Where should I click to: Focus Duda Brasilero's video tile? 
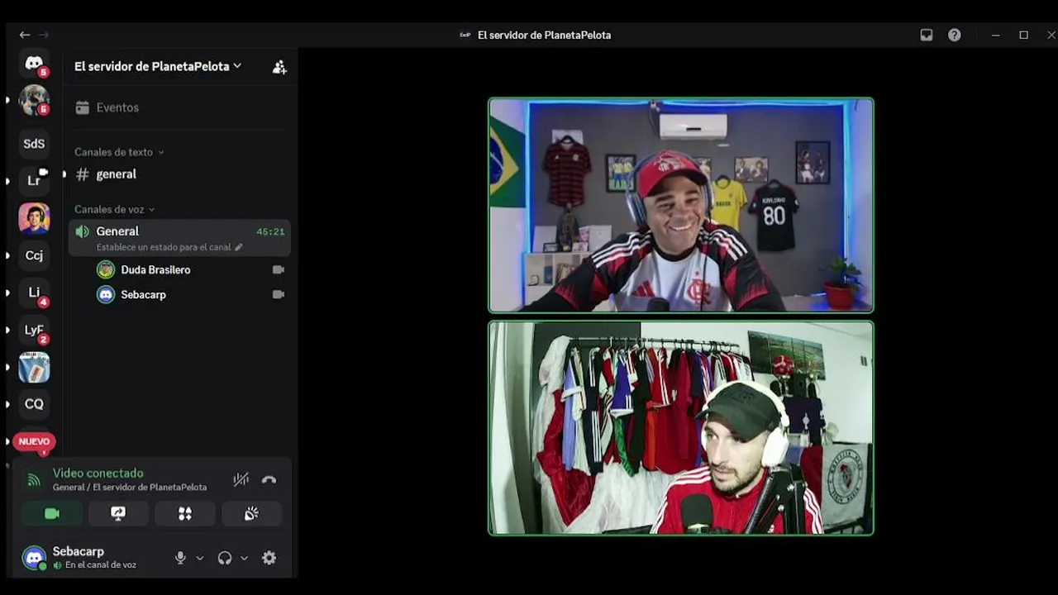pos(681,205)
